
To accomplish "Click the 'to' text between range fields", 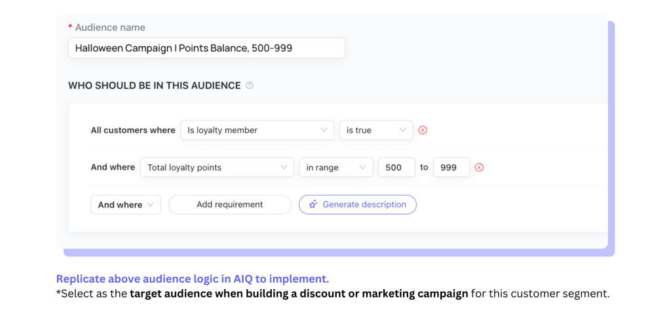I will (424, 167).
